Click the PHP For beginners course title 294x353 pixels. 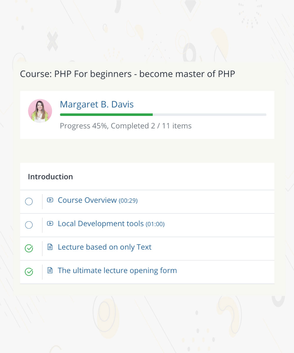tap(127, 74)
